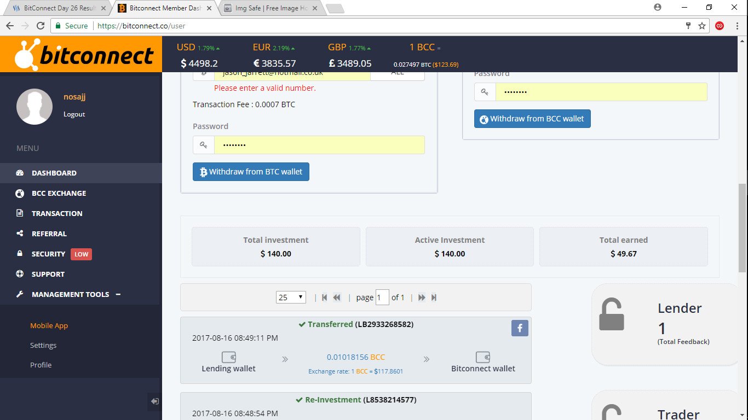Click the sidebar collapse arrow icon

(x=155, y=401)
